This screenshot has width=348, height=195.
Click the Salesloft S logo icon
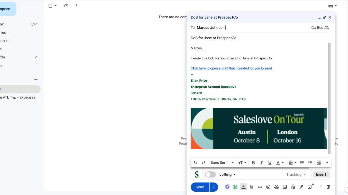tap(197, 174)
